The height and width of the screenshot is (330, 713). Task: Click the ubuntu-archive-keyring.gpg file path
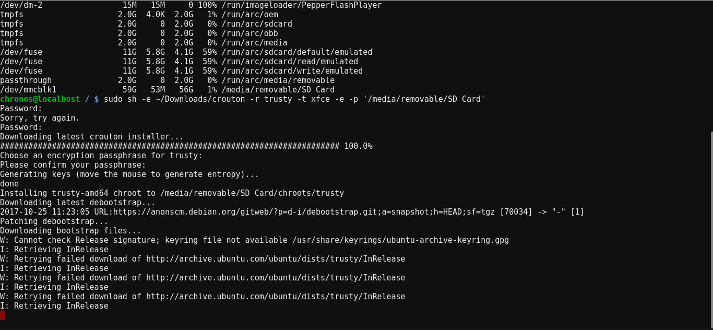click(x=400, y=240)
